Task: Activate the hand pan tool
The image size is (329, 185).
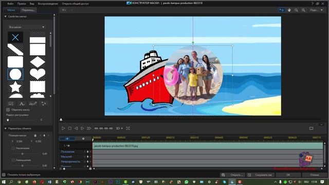Action: 289,10
